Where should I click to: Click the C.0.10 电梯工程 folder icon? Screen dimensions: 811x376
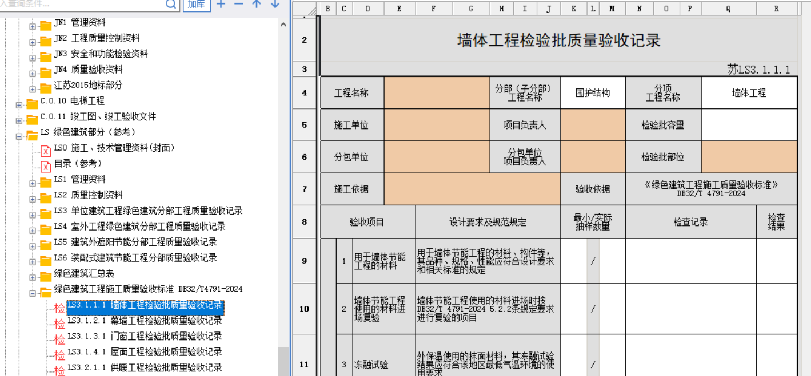pos(32,104)
